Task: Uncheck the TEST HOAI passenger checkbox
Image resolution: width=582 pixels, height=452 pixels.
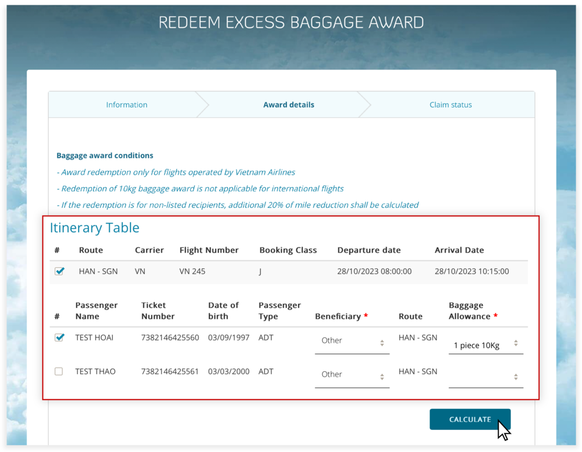Action: tap(59, 338)
